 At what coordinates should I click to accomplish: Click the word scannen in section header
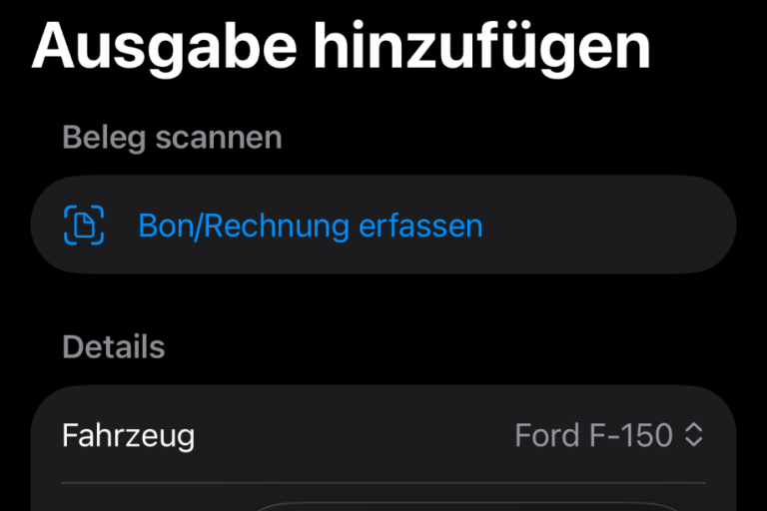coord(219,138)
